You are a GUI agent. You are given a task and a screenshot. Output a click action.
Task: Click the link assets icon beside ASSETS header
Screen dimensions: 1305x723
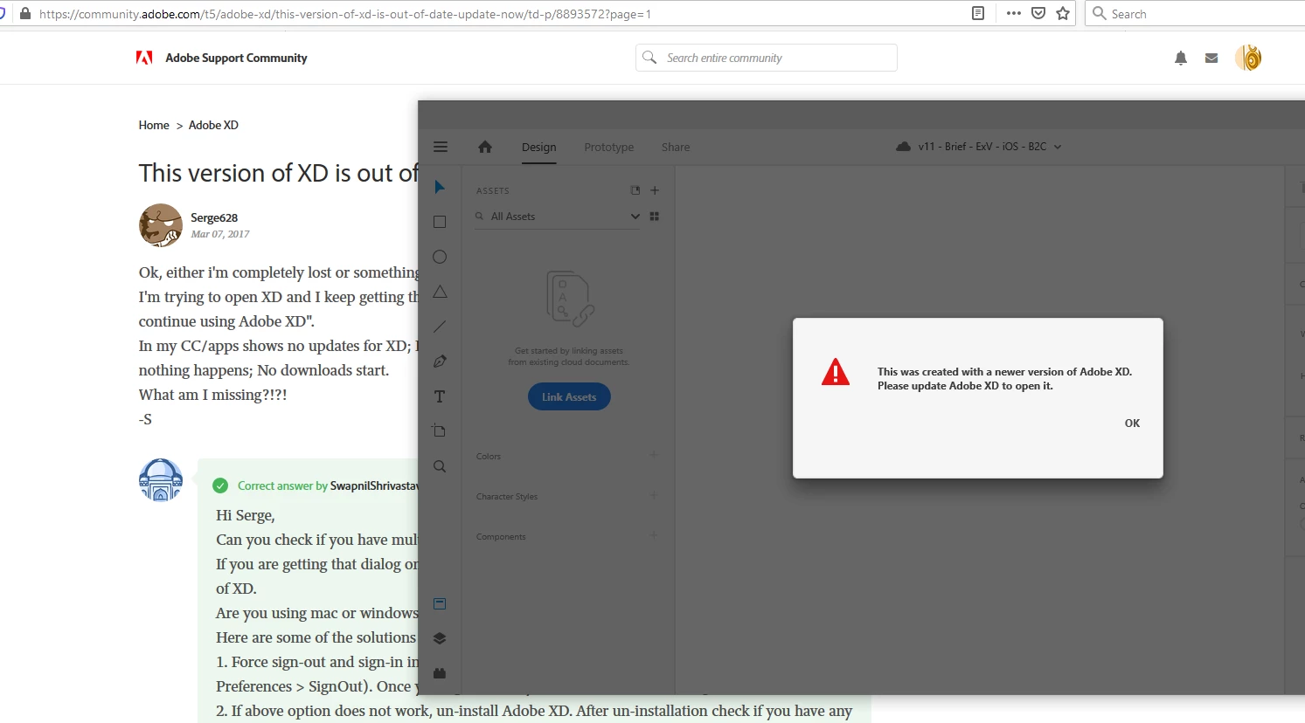click(x=635, y=190)
